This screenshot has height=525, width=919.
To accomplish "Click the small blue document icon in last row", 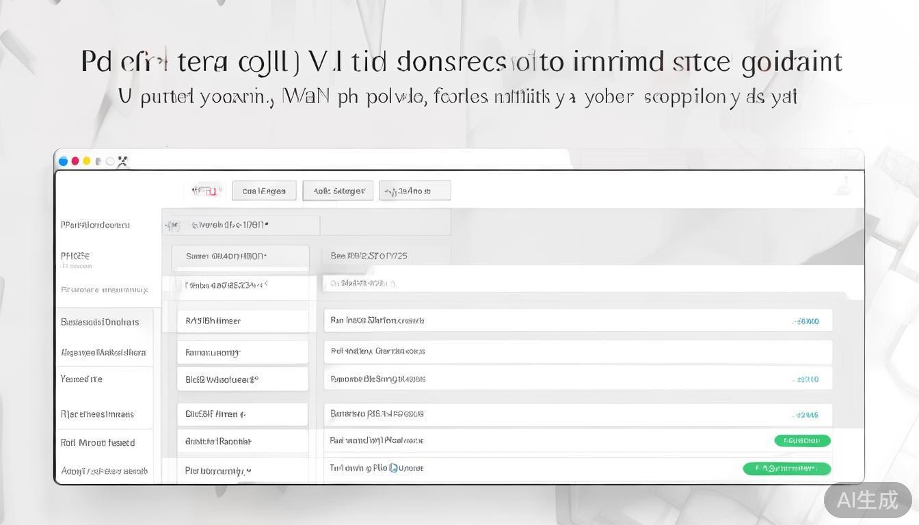I will tap(393, 468).
